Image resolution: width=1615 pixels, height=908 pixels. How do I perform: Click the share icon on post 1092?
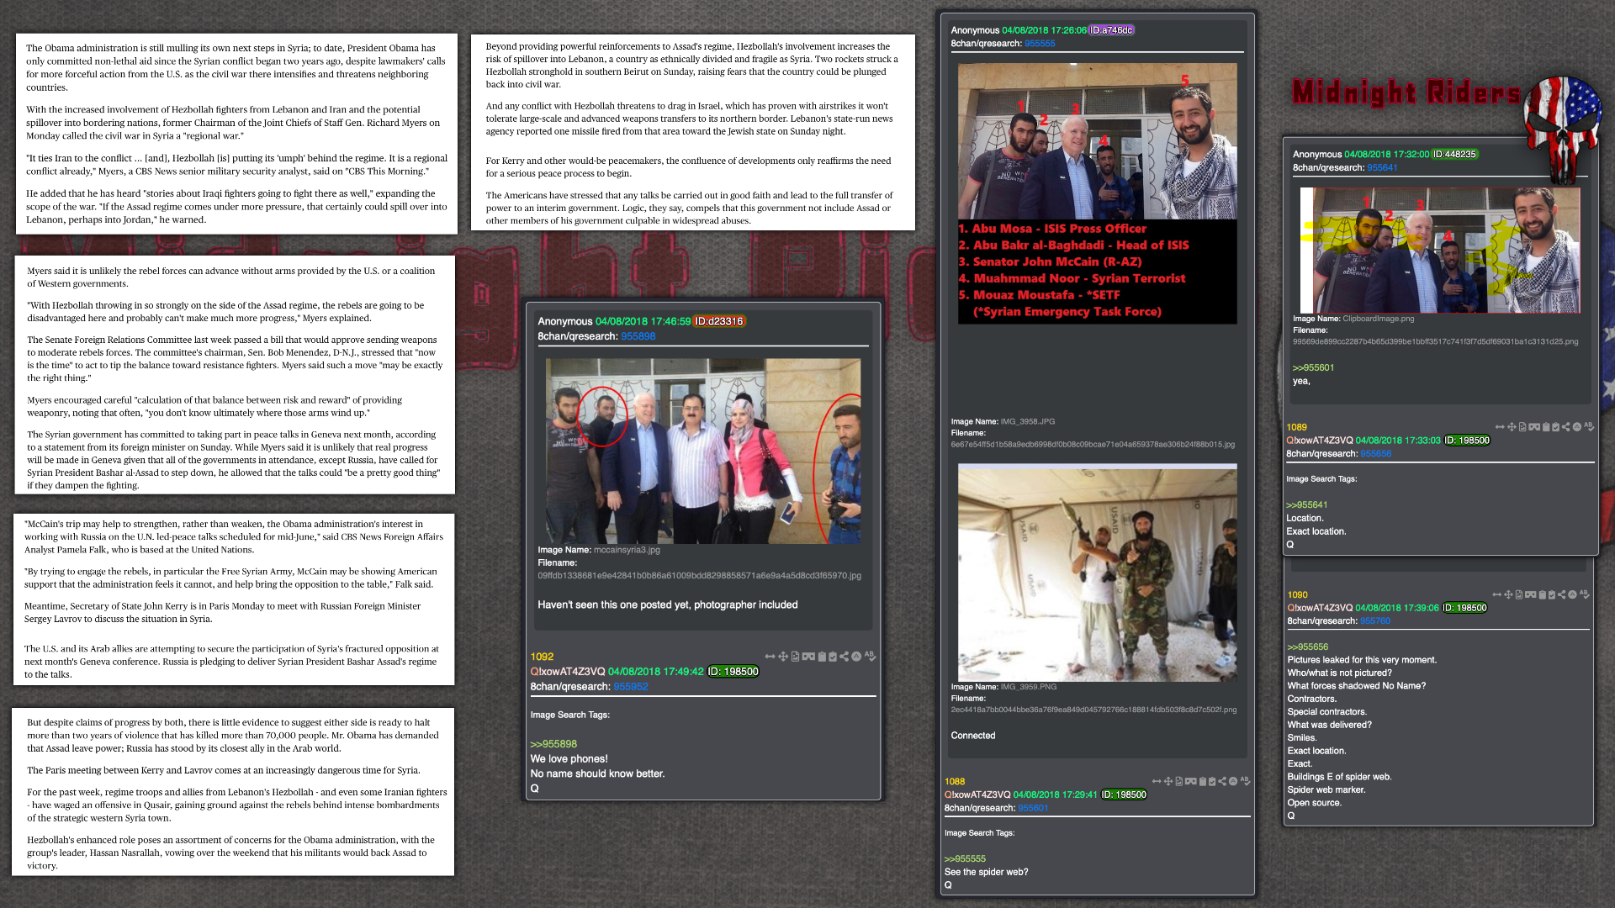[844, 656]
